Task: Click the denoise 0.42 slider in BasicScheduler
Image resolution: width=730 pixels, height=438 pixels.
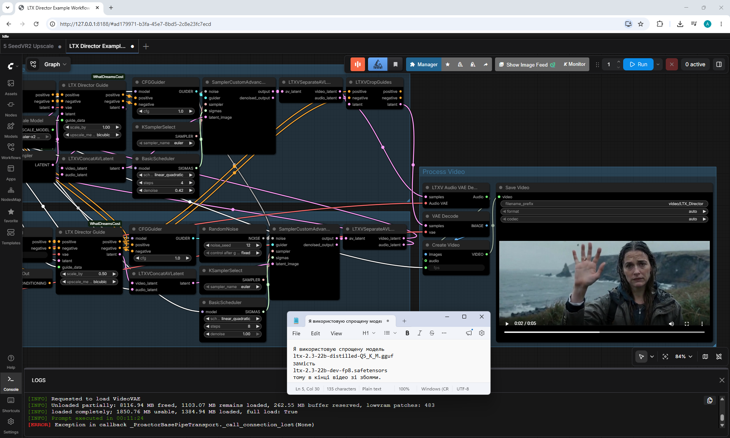Action: [165, 191]
